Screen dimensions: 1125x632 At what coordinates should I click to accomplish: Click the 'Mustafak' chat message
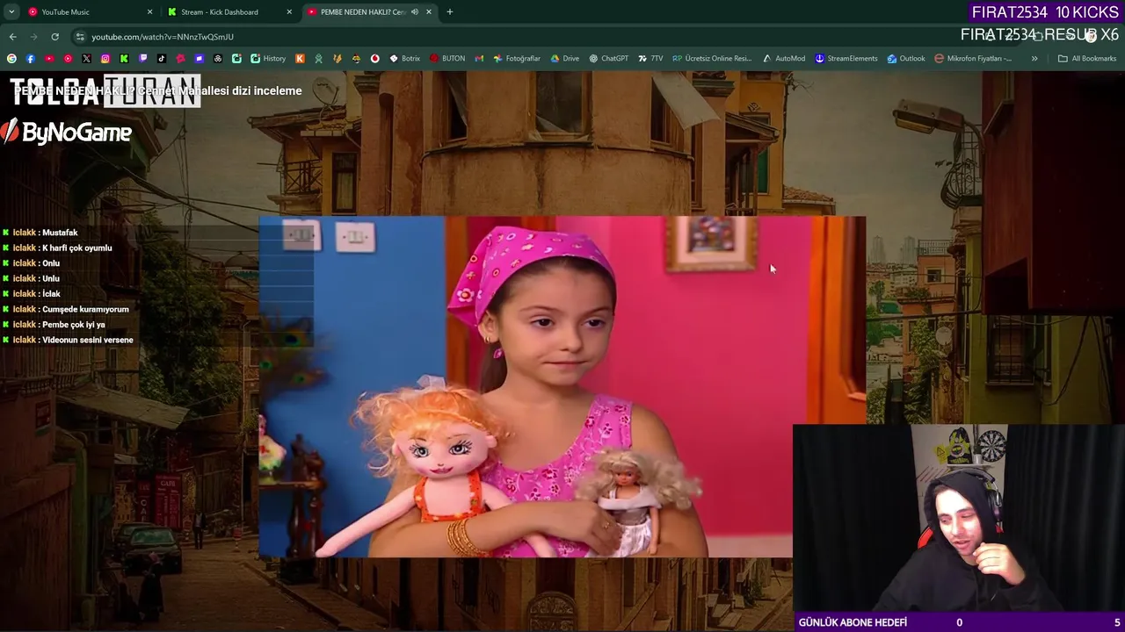pos(60,233)
